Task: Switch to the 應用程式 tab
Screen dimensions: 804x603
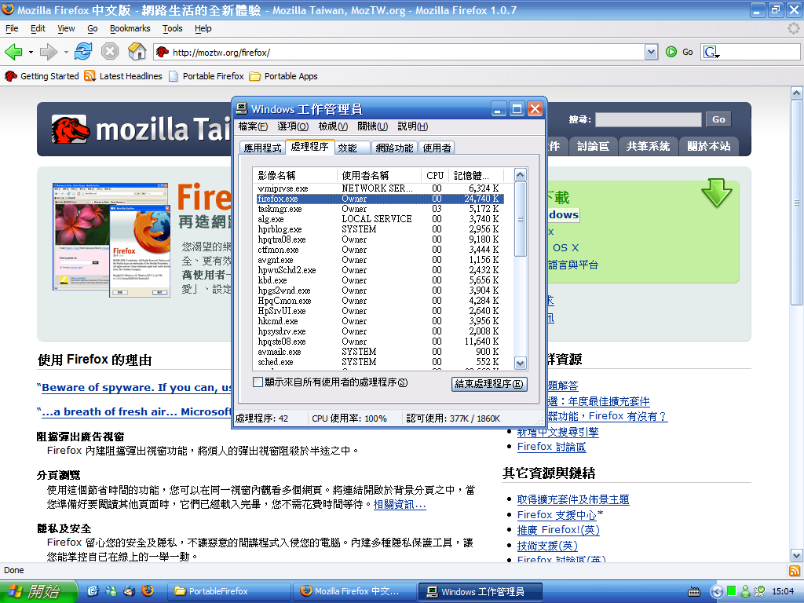Action: [x=262, y=148]
